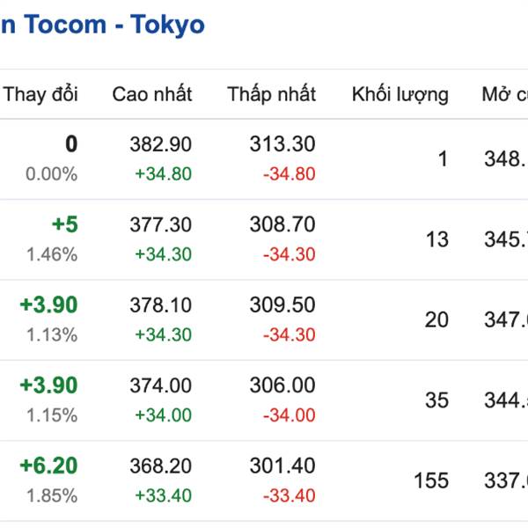
Task: Click the Mở cửa column header
Action: point(505,94)
